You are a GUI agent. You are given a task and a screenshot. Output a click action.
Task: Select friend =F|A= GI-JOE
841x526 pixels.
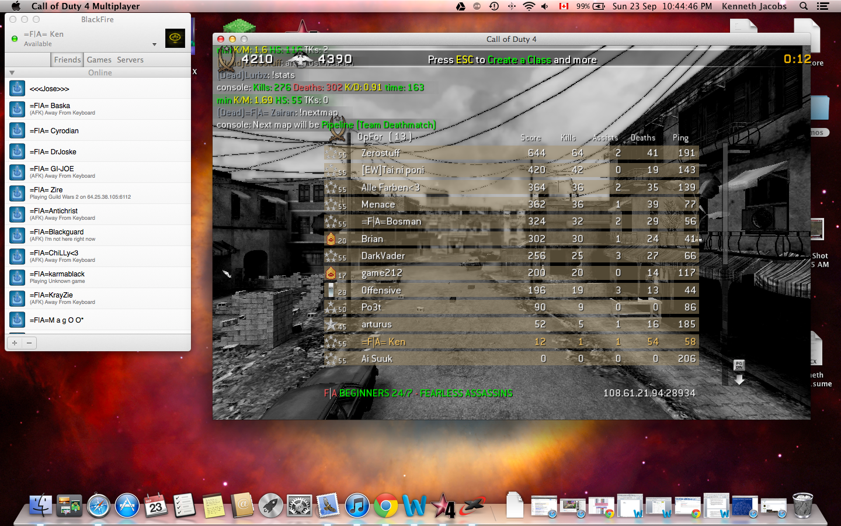[98, 172]
